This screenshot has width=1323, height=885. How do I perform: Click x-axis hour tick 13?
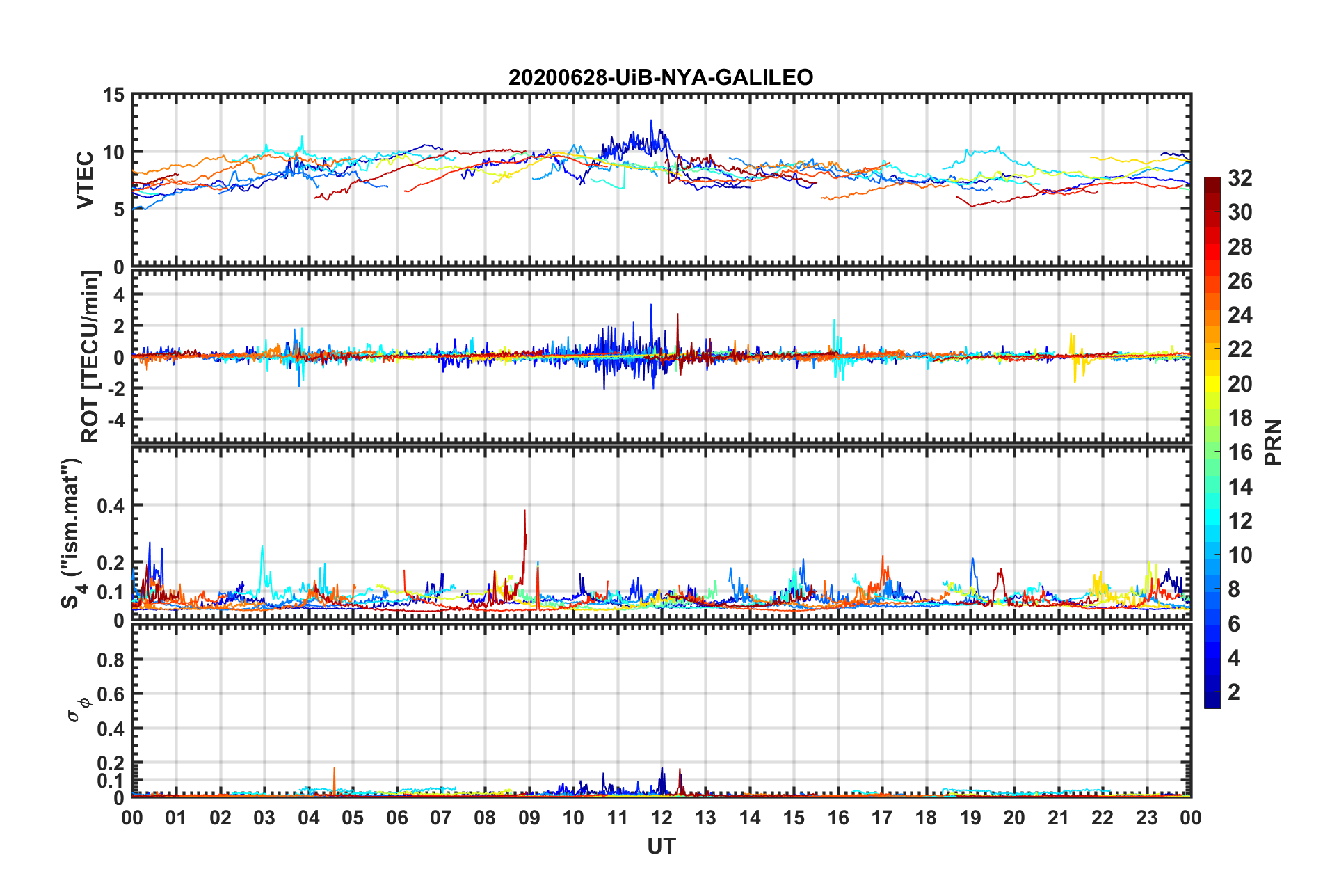pyautogui.click(x=705, y=818)
